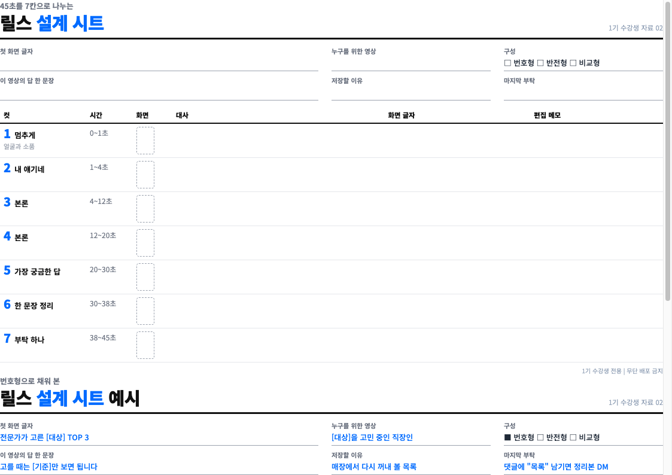The image size is (672, 475).
Task: Click the blank 마지막 부탁 field
Action: pyautogui.click(x=583, y=93)
